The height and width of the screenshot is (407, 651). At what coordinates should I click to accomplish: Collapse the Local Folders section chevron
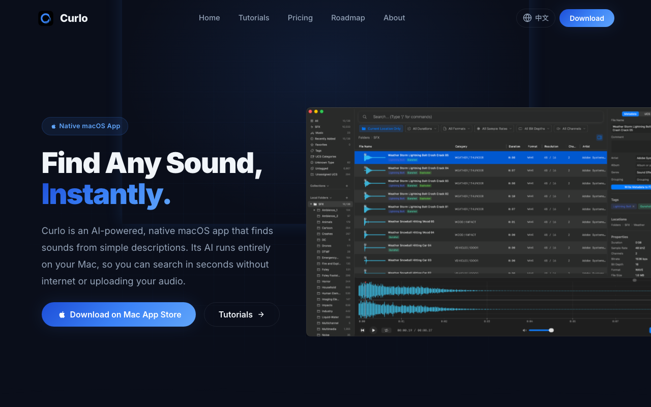point(331,198)
